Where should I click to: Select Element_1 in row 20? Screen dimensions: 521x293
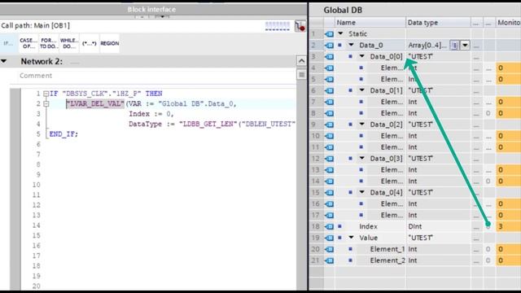(x=387, y=249)
